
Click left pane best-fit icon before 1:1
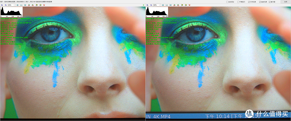[x=18, y=5]
